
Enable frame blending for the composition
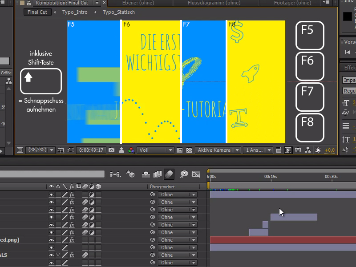point(157,174)
